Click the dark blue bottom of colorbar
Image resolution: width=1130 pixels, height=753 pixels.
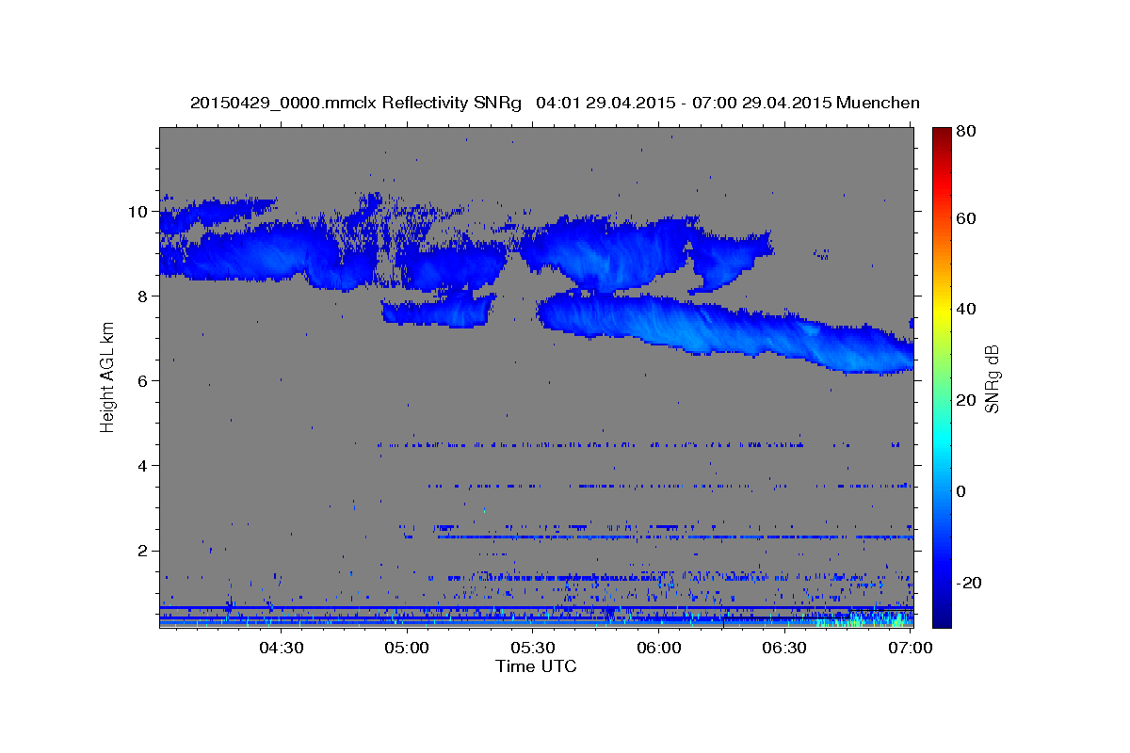click(x=942, y=617)
